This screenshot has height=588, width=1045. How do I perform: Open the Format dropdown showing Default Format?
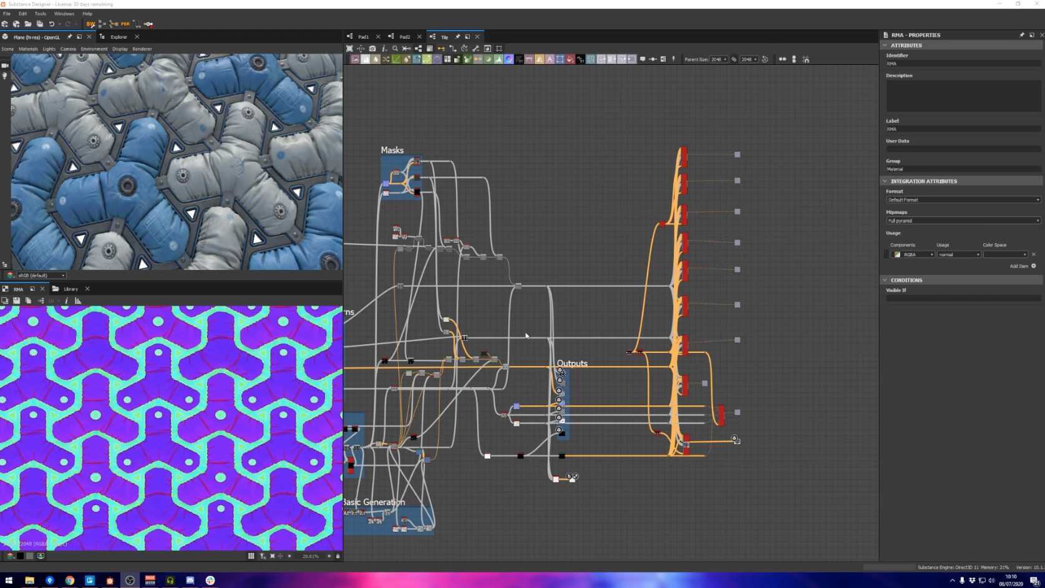click(963, 200)
